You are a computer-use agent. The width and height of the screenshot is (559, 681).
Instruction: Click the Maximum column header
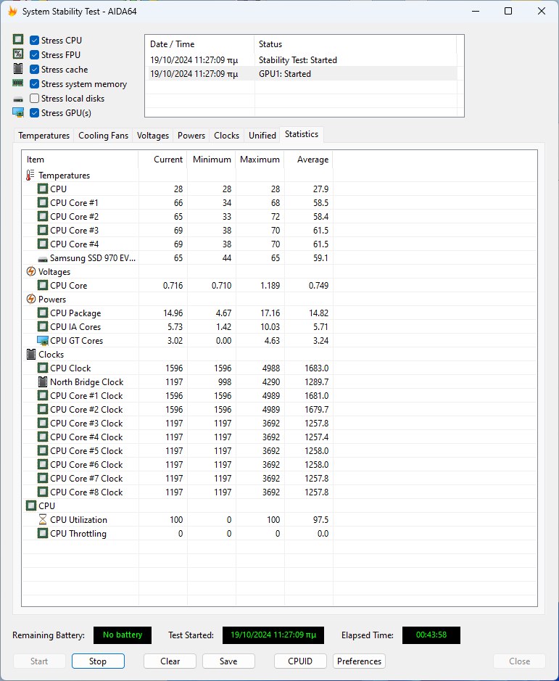pyautogui.click(x=260, y=160)
